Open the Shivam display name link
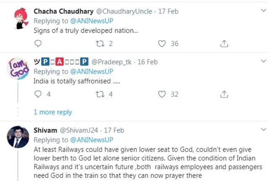Viewport: 268px width, 181px height. pyautogui.click(x=44, y=130)
